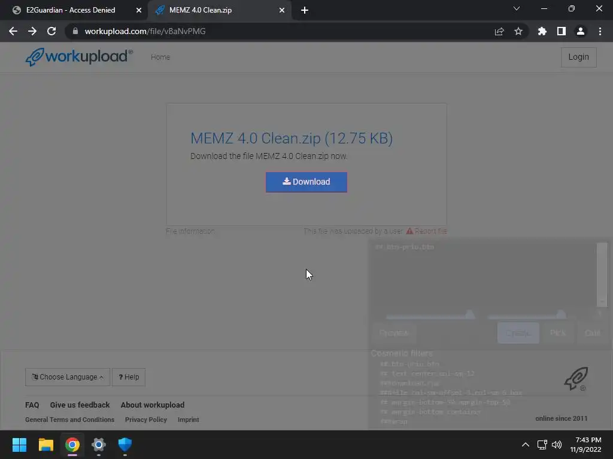Screen dimensions: 613x459
Task: Open the Choose Language dropdown
Action: coord(68,377)
